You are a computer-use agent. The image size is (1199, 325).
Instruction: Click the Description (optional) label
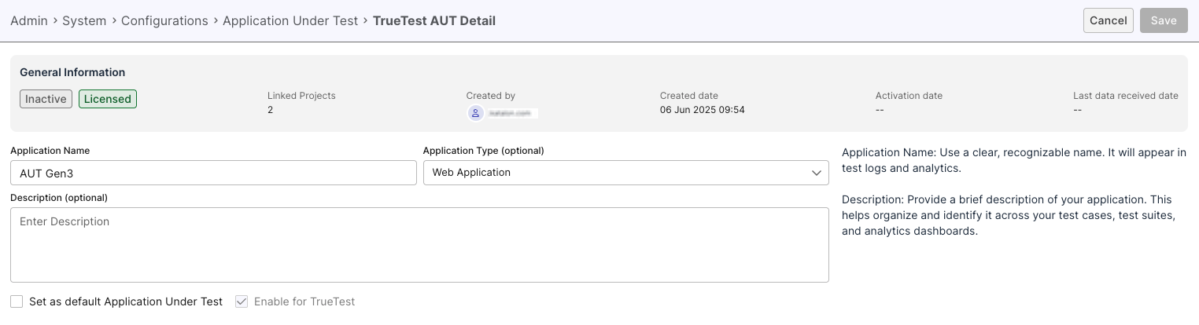[x=59, y=198]
